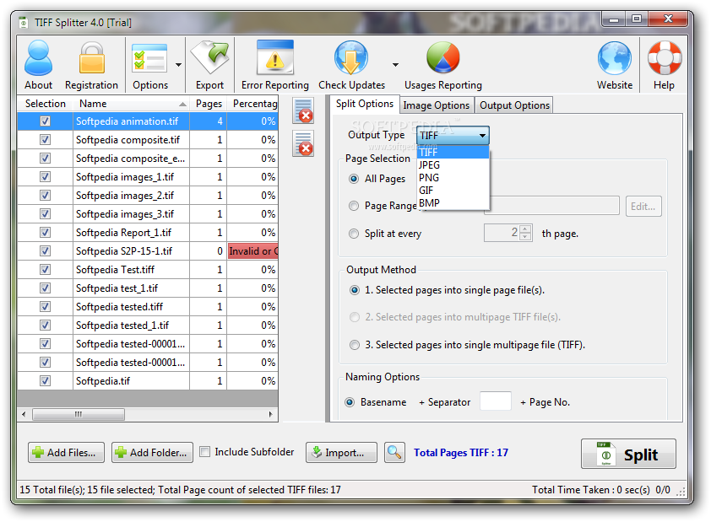Image resolution: width=711 pixels, height=522 pixels.
Task: Uncheck the Softpedia.tif checkbox
Action: click(45, 380)
